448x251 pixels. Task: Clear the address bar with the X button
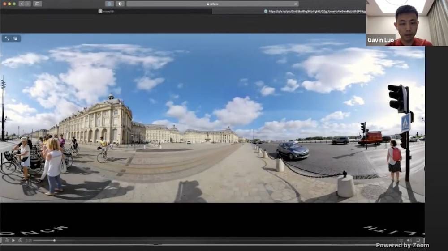coord(296,4)
